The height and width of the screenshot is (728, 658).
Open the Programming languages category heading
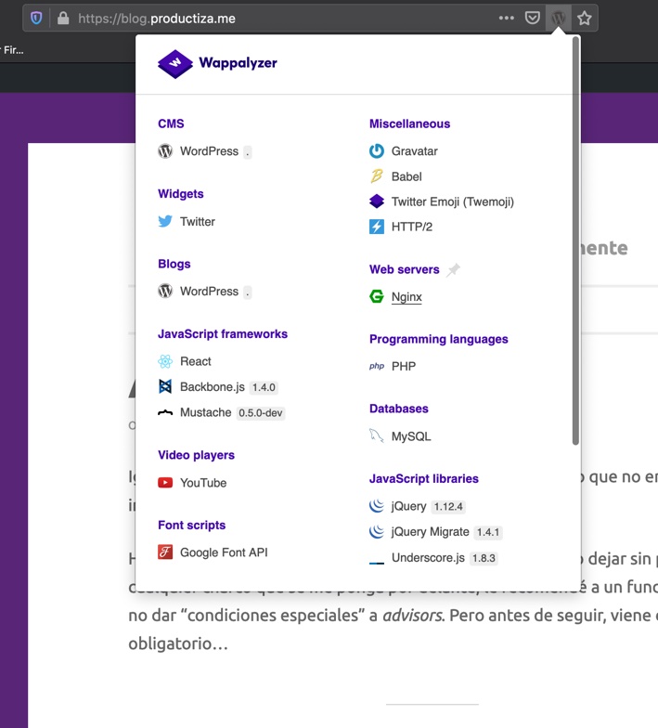coord(438,339)
